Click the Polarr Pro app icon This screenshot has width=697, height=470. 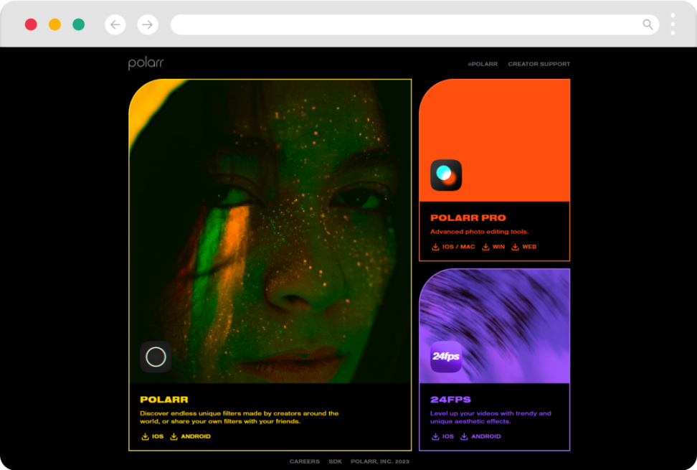click(446, 175)
